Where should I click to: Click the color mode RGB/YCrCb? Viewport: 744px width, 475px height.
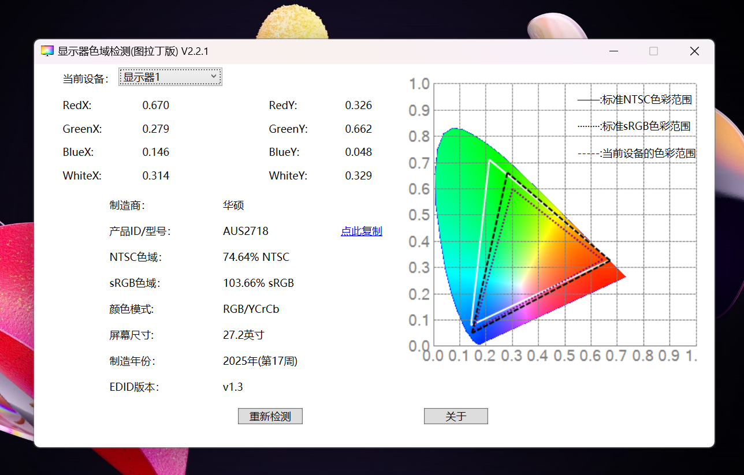tap(251, 309)
